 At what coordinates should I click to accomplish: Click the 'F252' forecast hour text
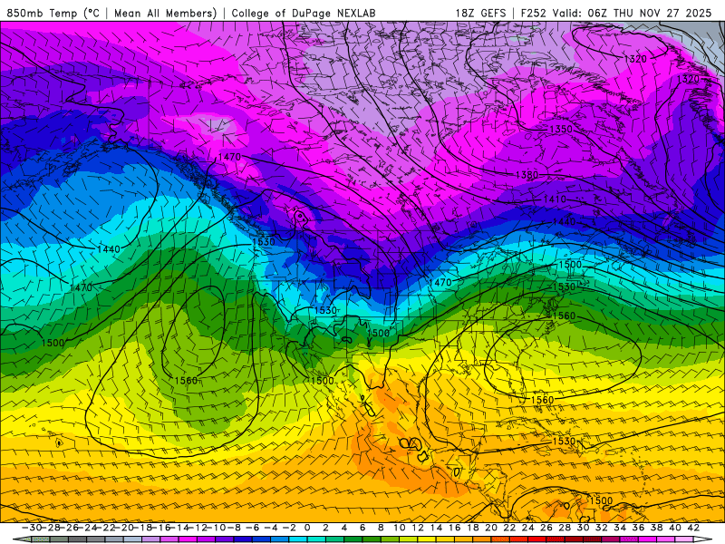(533, 13)
